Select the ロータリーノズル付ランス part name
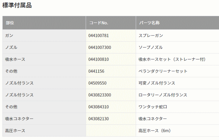 pos(163,95)
